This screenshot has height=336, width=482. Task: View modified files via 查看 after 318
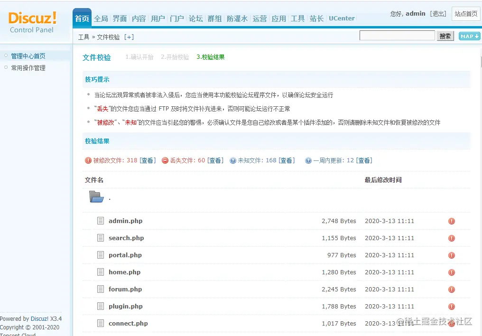(x=148, y=160)
